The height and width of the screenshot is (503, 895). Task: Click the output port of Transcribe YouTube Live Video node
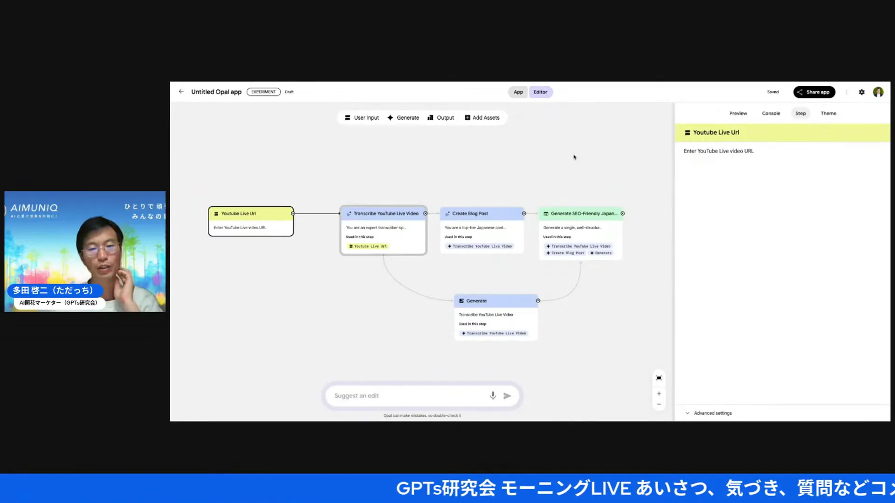(x=425, y=214)
